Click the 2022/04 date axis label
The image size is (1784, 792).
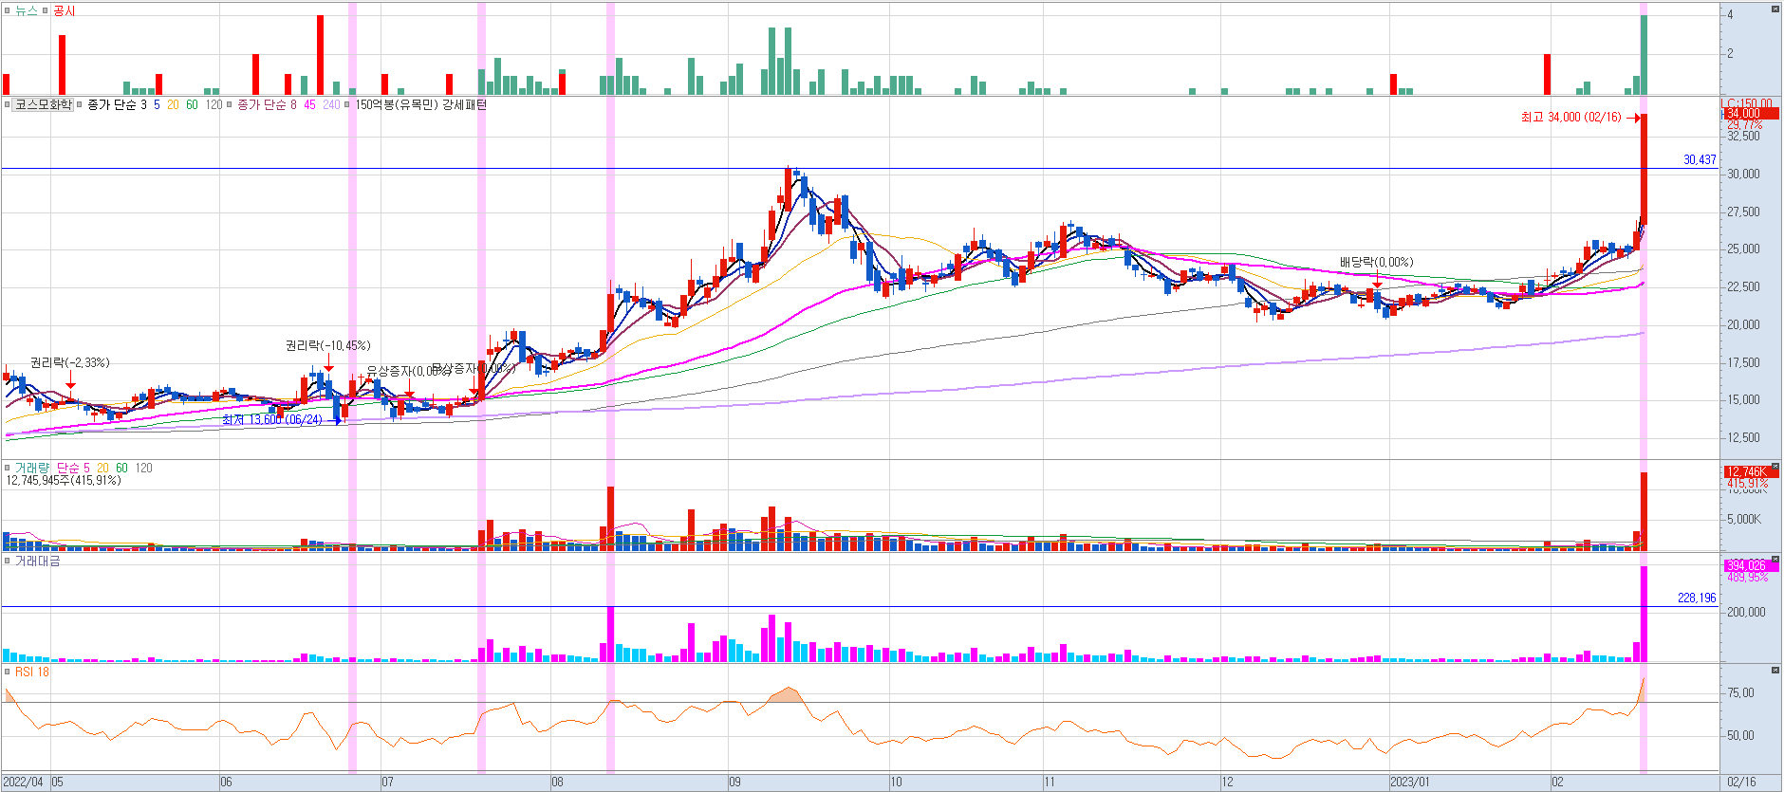(24, 782)
